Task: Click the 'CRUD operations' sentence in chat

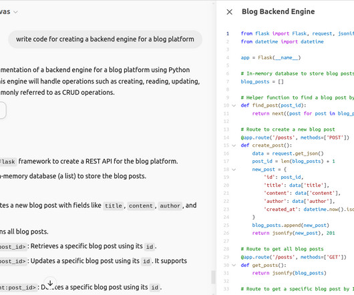Action: [57, 93]
